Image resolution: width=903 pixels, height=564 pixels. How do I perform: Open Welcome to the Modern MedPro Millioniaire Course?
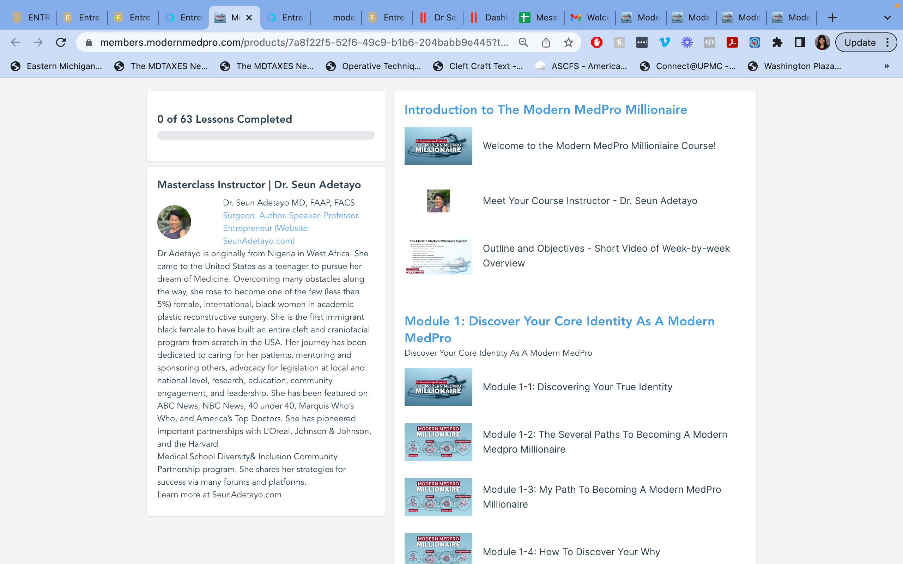[x=599, y=146]
